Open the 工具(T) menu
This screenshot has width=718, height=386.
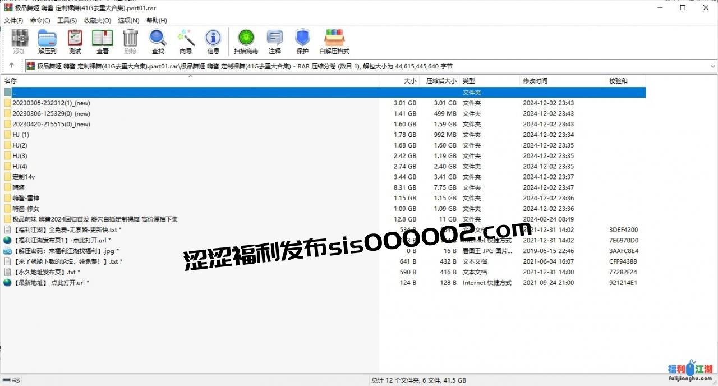pos(67,20)
